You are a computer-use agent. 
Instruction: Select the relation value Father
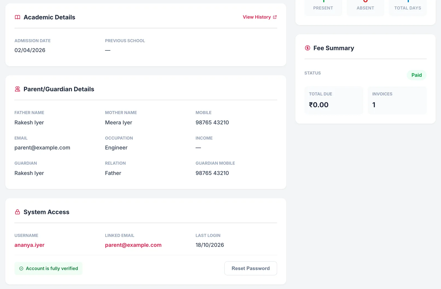click(113, 173)
